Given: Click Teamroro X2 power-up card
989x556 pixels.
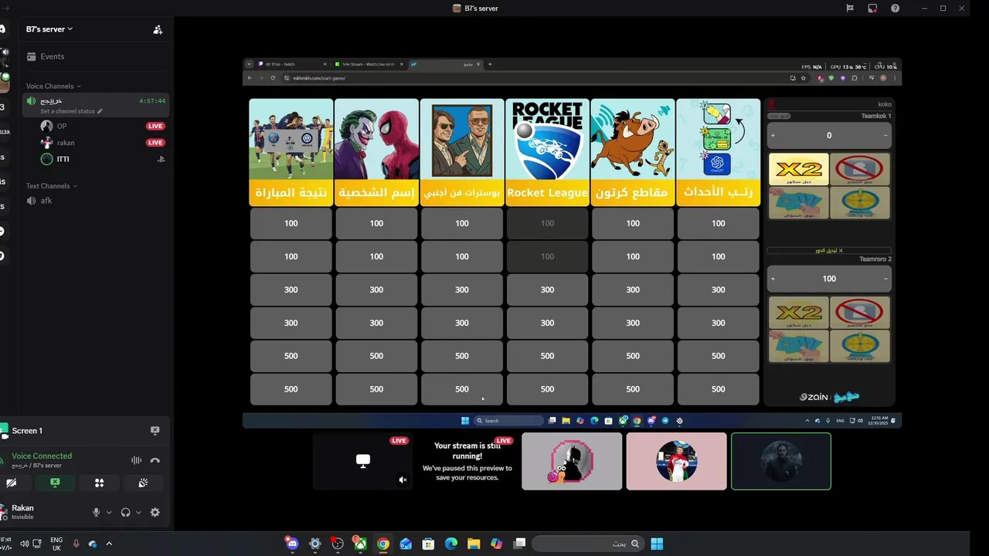Looking at the screenshot, I should click(x=799, y=313).
